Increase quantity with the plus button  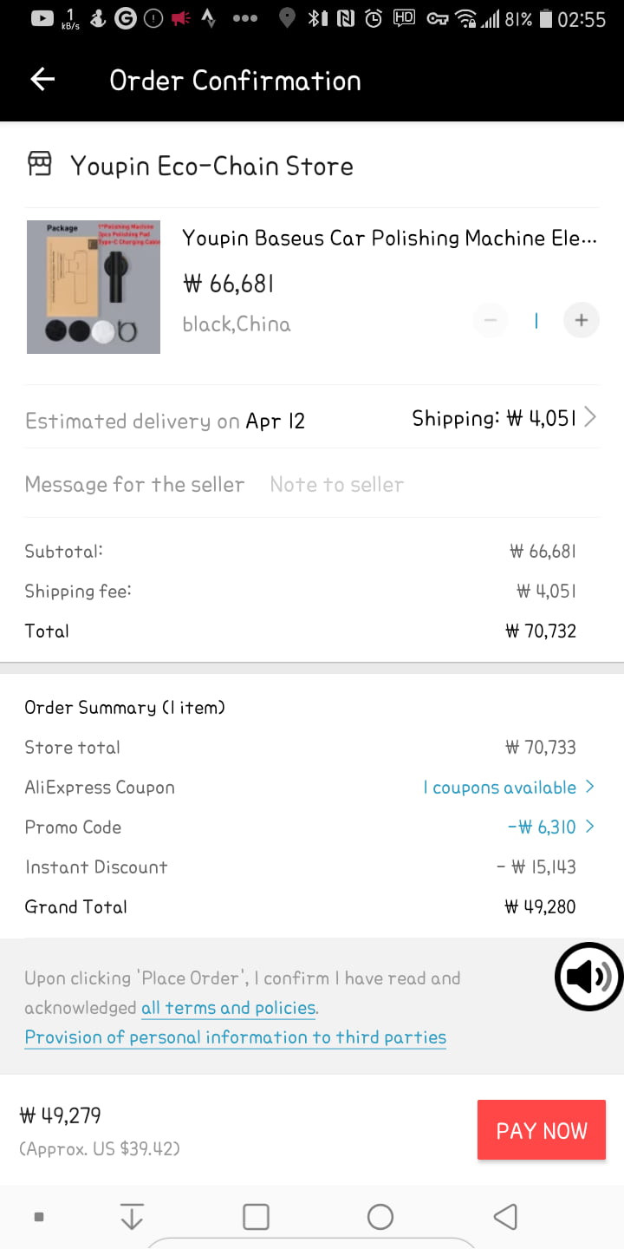coord(582,320)
